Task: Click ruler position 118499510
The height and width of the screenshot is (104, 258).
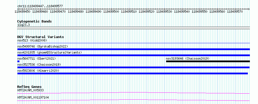Action: click(x=129, y=12)
